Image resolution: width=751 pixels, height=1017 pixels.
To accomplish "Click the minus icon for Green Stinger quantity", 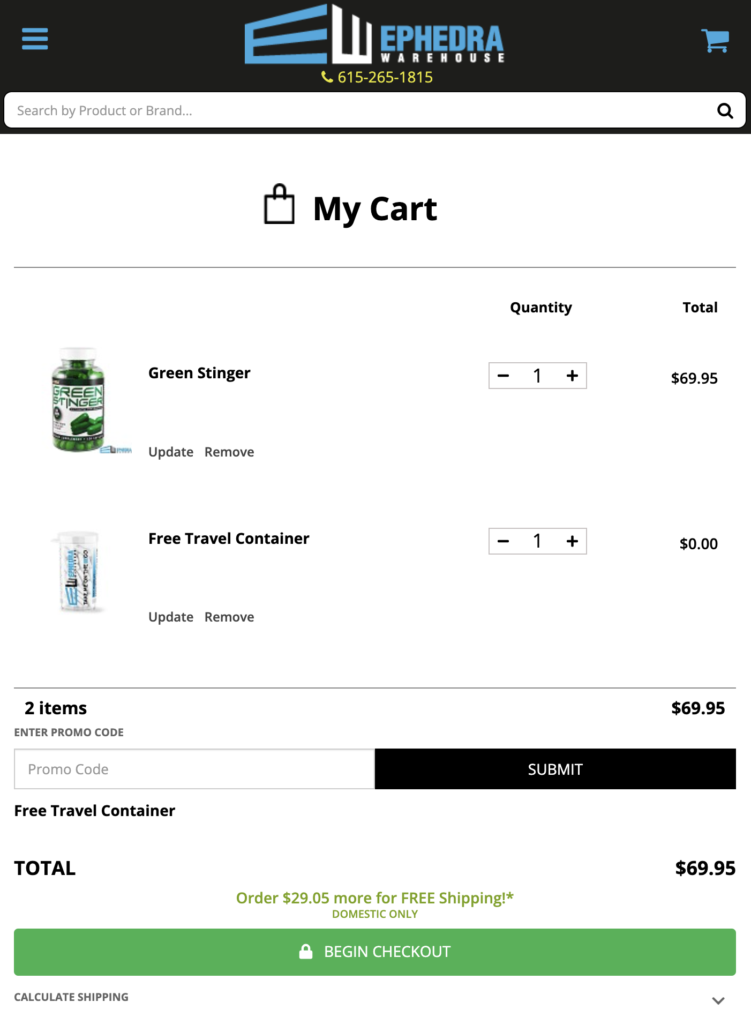I will [x=504, y=376].
